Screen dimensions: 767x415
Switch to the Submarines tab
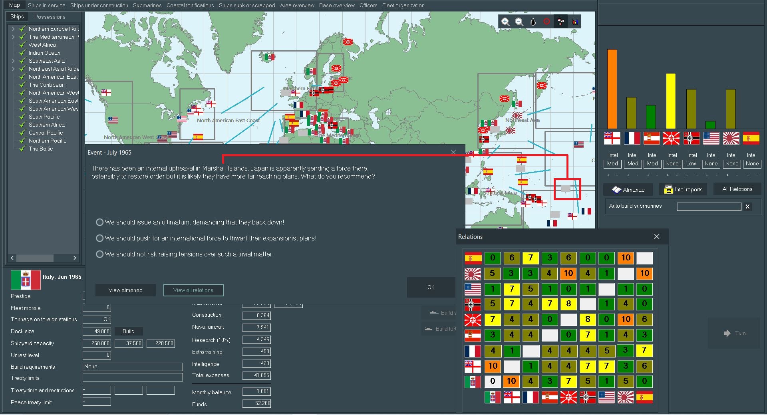147,5
